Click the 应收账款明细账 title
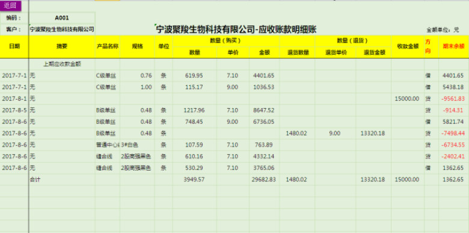Viewport: 469px width, 233px height. click(236, 29)
